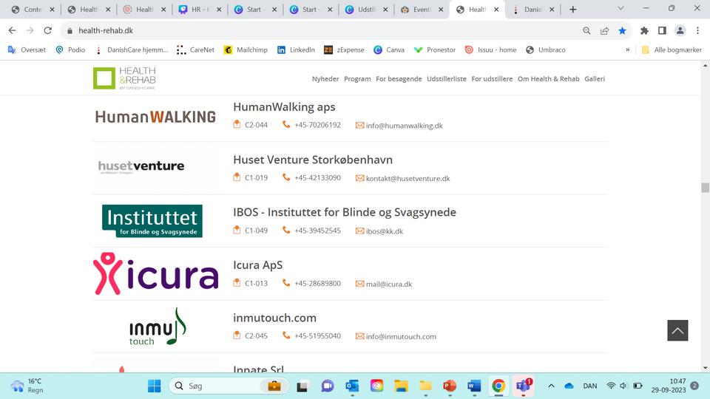Open the Nyheder menu item
710x399 pixels.
coord(325,79)
